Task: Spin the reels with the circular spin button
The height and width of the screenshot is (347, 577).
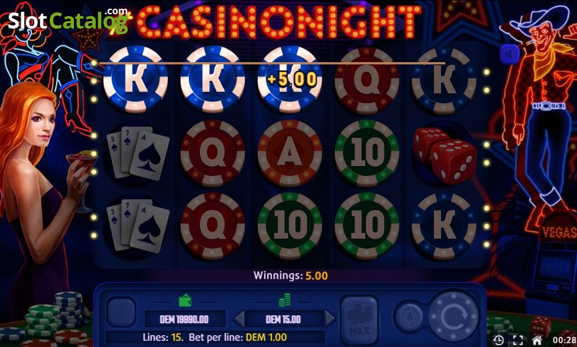Action: pyautogui.click(x=453, y=316)
